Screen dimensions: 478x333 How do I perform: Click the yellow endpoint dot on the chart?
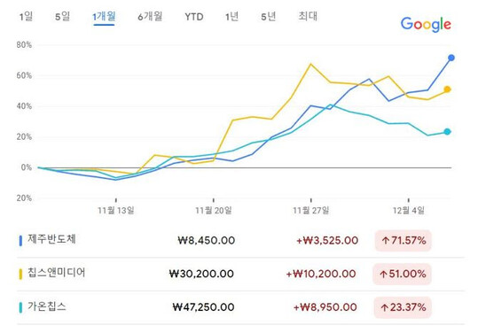[447, 89]
